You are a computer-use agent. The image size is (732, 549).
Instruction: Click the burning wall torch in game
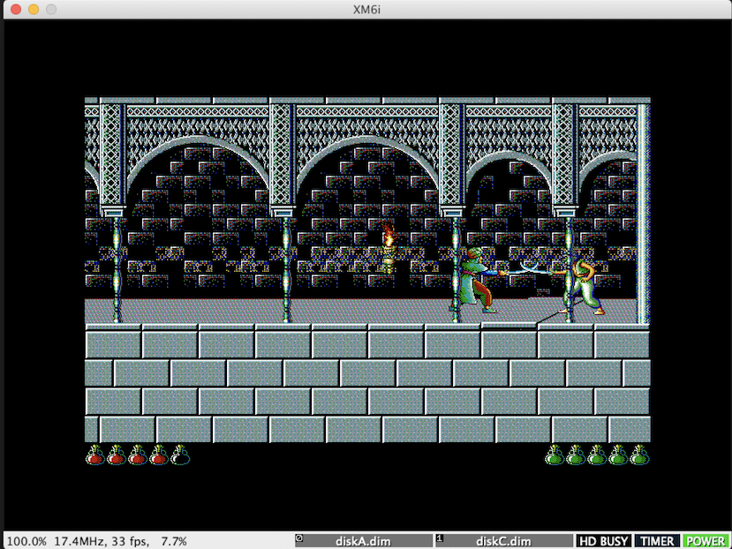point(389,248)
